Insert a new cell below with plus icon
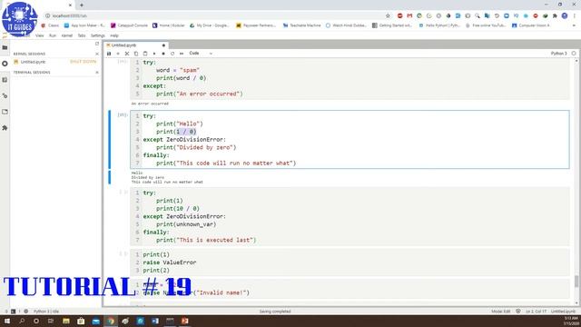This screenshot has width=581, height=327. (118, 54)
